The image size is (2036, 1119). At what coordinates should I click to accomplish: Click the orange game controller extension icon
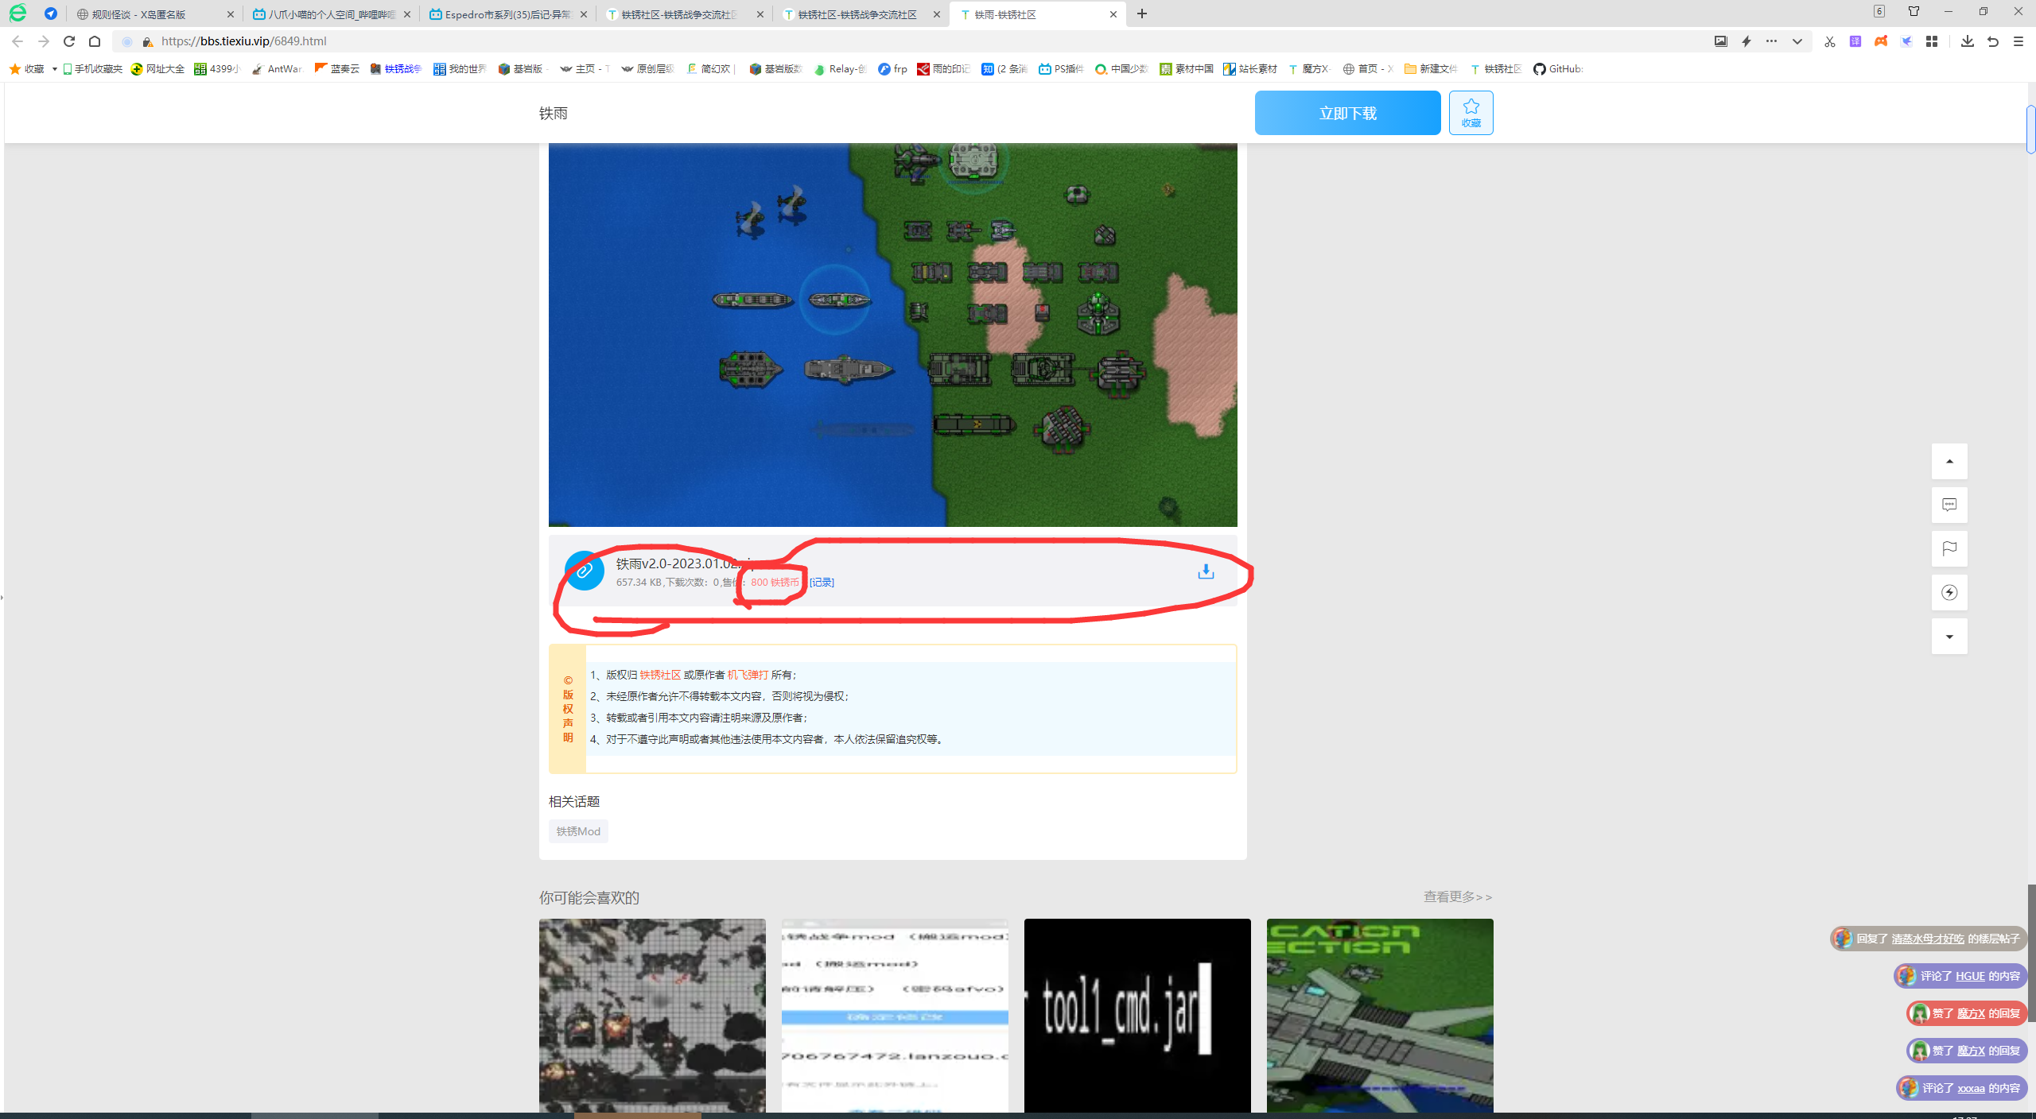tap(1881, 41)
